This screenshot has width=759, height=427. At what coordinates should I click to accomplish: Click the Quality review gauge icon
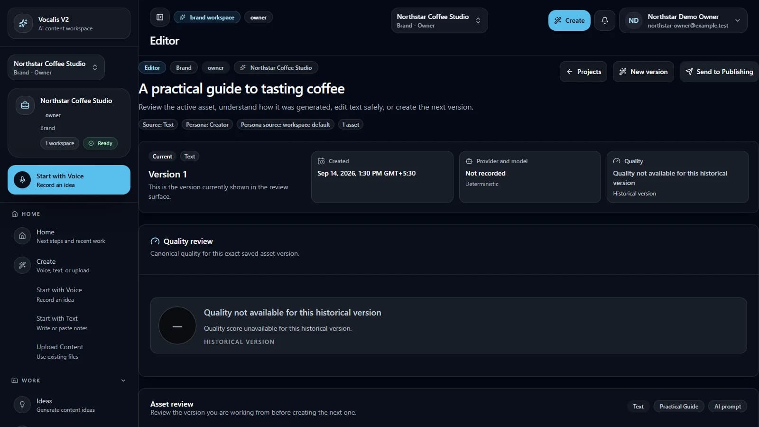click(x=155, y=241)
